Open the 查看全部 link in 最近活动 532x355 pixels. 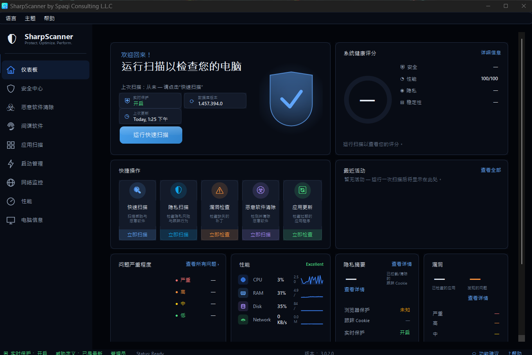pyautogui.click(x=491, y=170)
